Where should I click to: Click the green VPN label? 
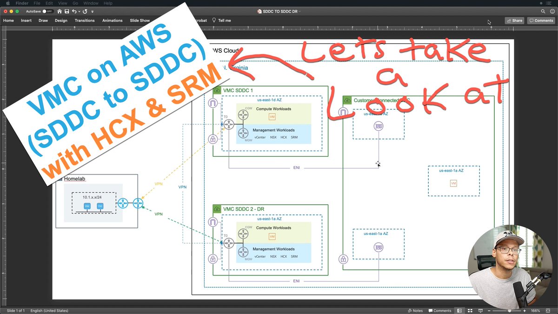click(x=159, y=214)
